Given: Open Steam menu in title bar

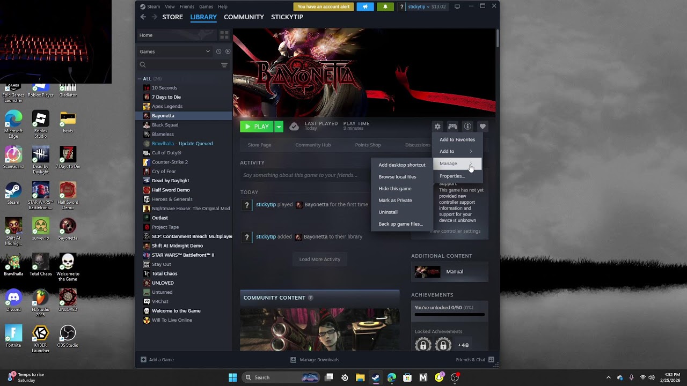Looking at the screenshot, I should (x=154, y=6).
